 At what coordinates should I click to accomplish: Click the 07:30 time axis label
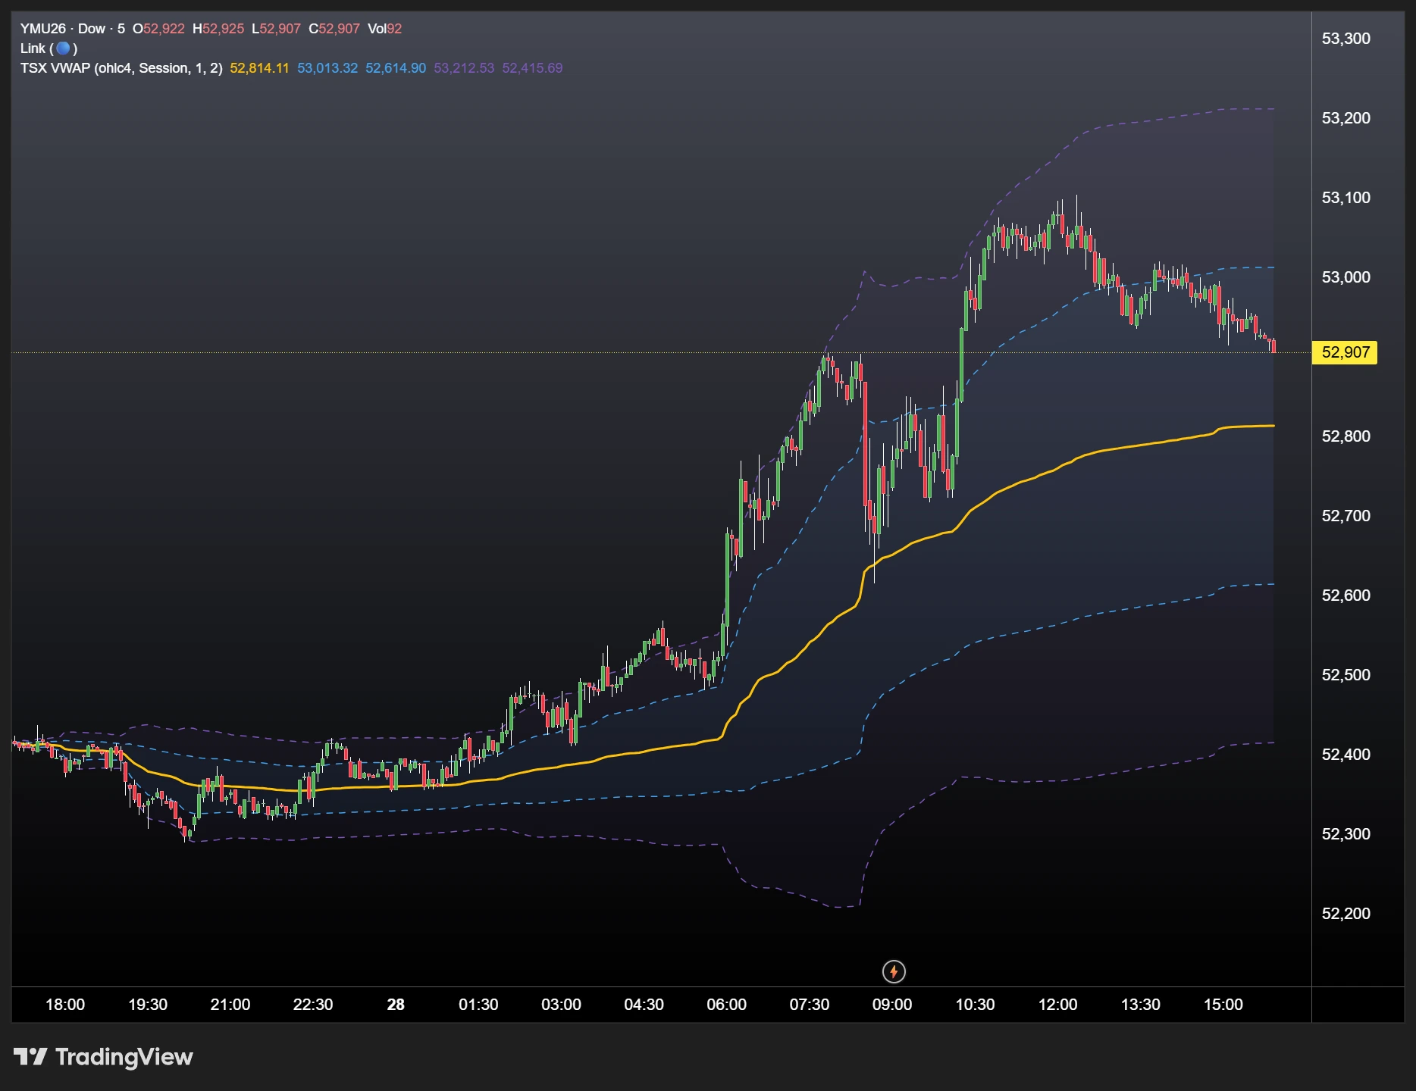coord(810,1005)
